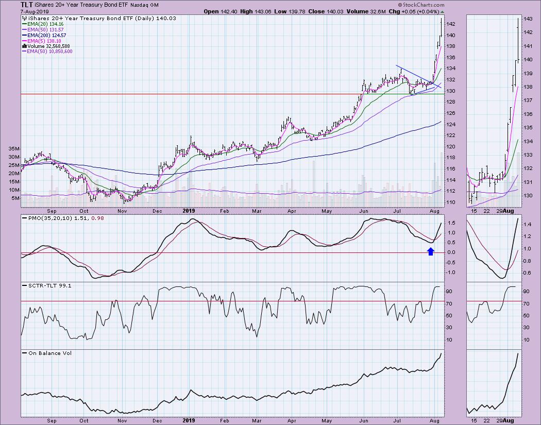The width and height of the screenshot is (541, 425).
Task: Select the EMA(5) 138.10 legend entry
Action: click(x=41, y=41)
